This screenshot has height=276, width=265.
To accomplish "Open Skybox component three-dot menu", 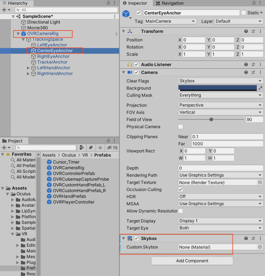I will pyautogui.click(x=260, y=239).
